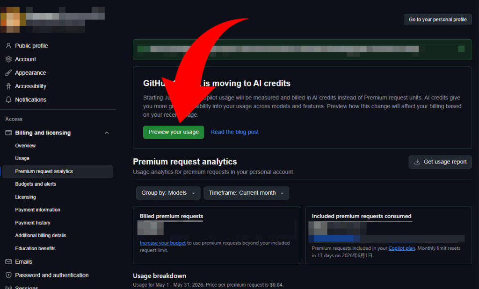Open the billing Usage page
The width and height of the screenshot is (479, 289).
point(22,158)
